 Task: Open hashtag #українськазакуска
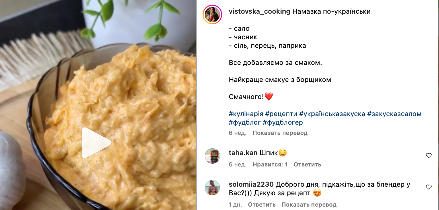coord(332,114)
